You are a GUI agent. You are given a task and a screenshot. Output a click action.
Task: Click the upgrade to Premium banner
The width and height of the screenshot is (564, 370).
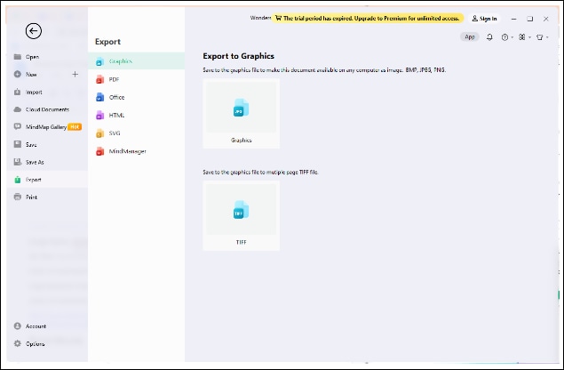coord(367,18)
